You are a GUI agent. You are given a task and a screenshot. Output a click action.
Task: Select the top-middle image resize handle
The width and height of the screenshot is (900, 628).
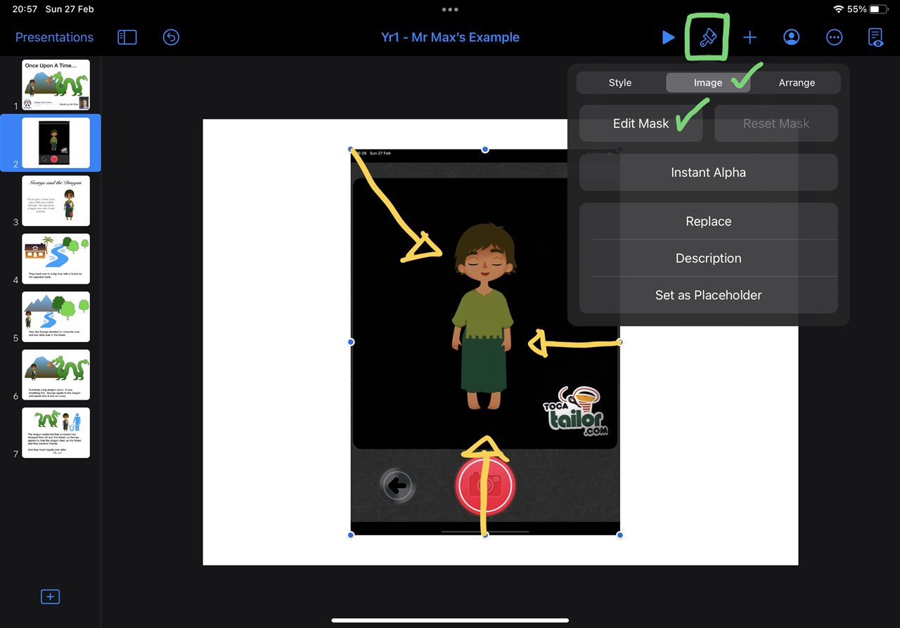pos(485,150)
